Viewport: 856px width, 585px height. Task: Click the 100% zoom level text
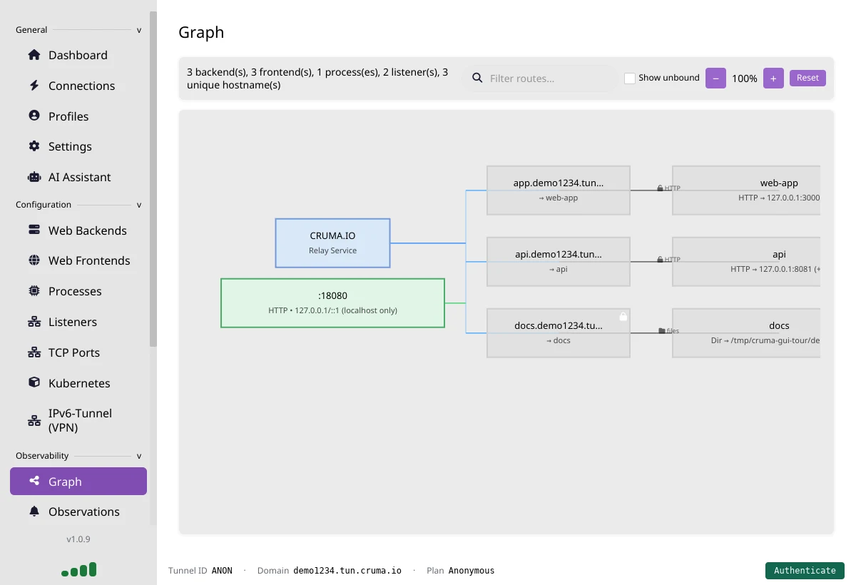745,78
